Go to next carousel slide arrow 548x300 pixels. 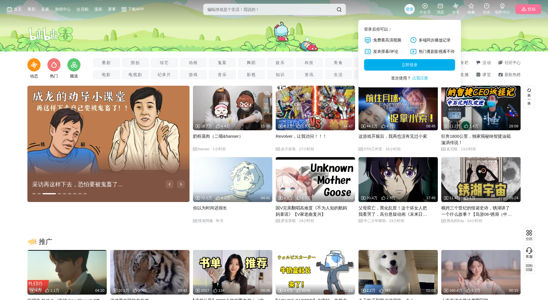tap(181, 184)
